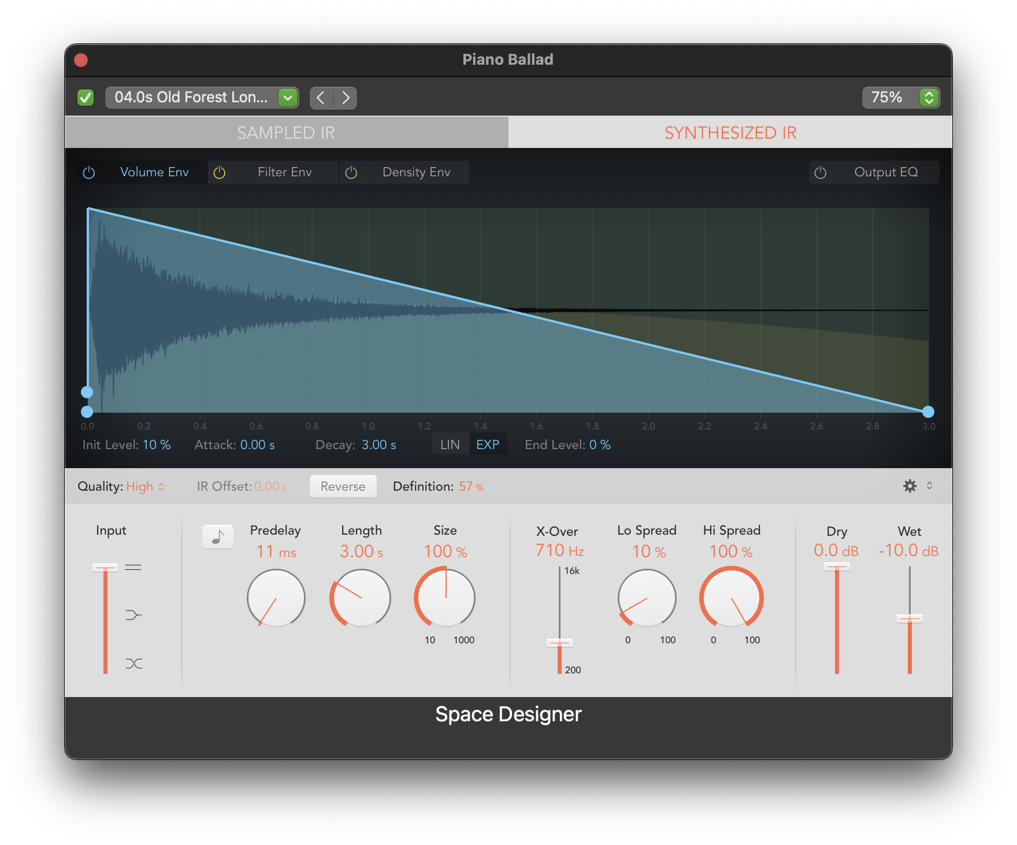
Task: Click the X-Over 710 Hz value
Action: pos(559,551)
